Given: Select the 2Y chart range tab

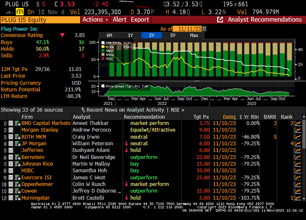Looking at the screenshot, I should (152, 35).
